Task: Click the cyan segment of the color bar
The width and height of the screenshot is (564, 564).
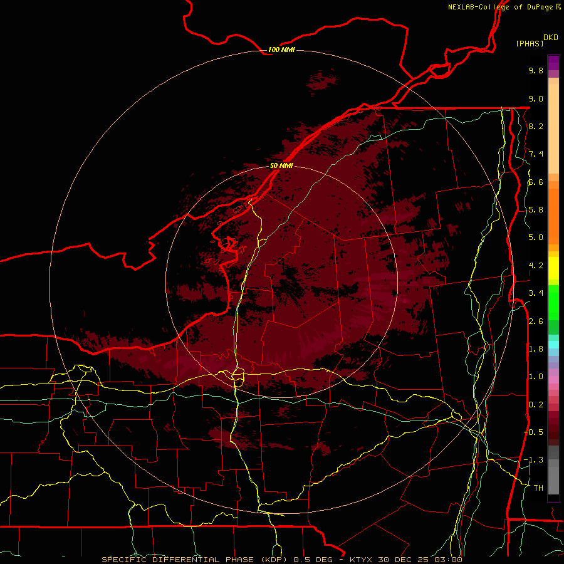Action: tap(553, 345)
